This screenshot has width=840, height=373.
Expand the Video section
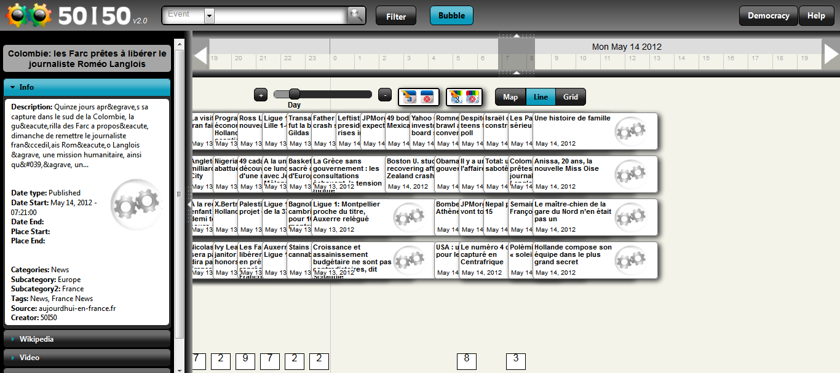pos(87,358)
